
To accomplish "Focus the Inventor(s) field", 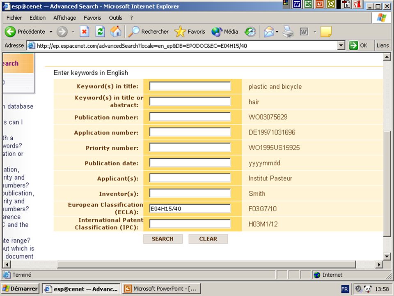I will (x=190, y=193).
